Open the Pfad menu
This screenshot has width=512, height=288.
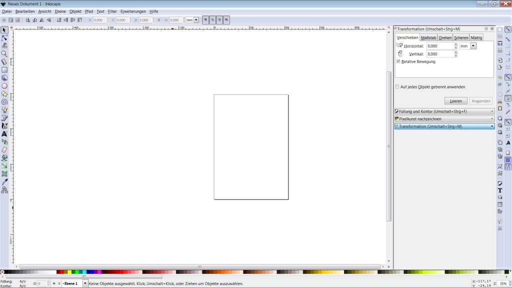(x=89, y=11)
